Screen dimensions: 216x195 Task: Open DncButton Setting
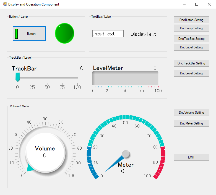click(x=191, y=20)
